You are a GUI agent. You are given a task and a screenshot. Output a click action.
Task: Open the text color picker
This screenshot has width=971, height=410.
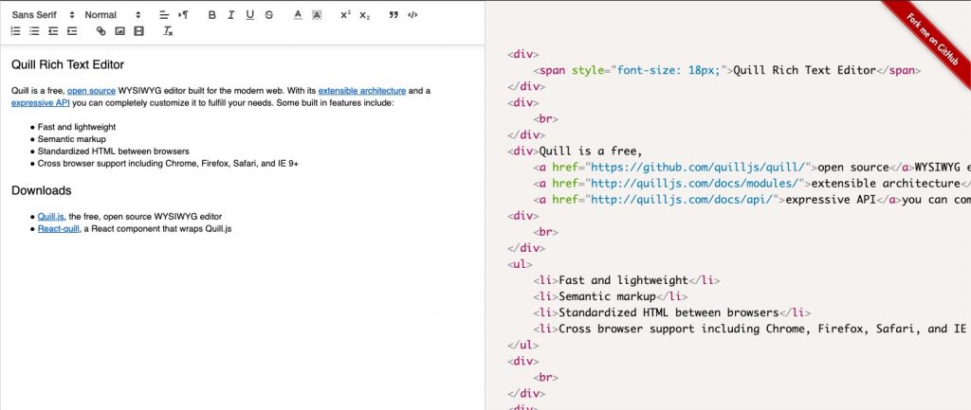(298, 15)
